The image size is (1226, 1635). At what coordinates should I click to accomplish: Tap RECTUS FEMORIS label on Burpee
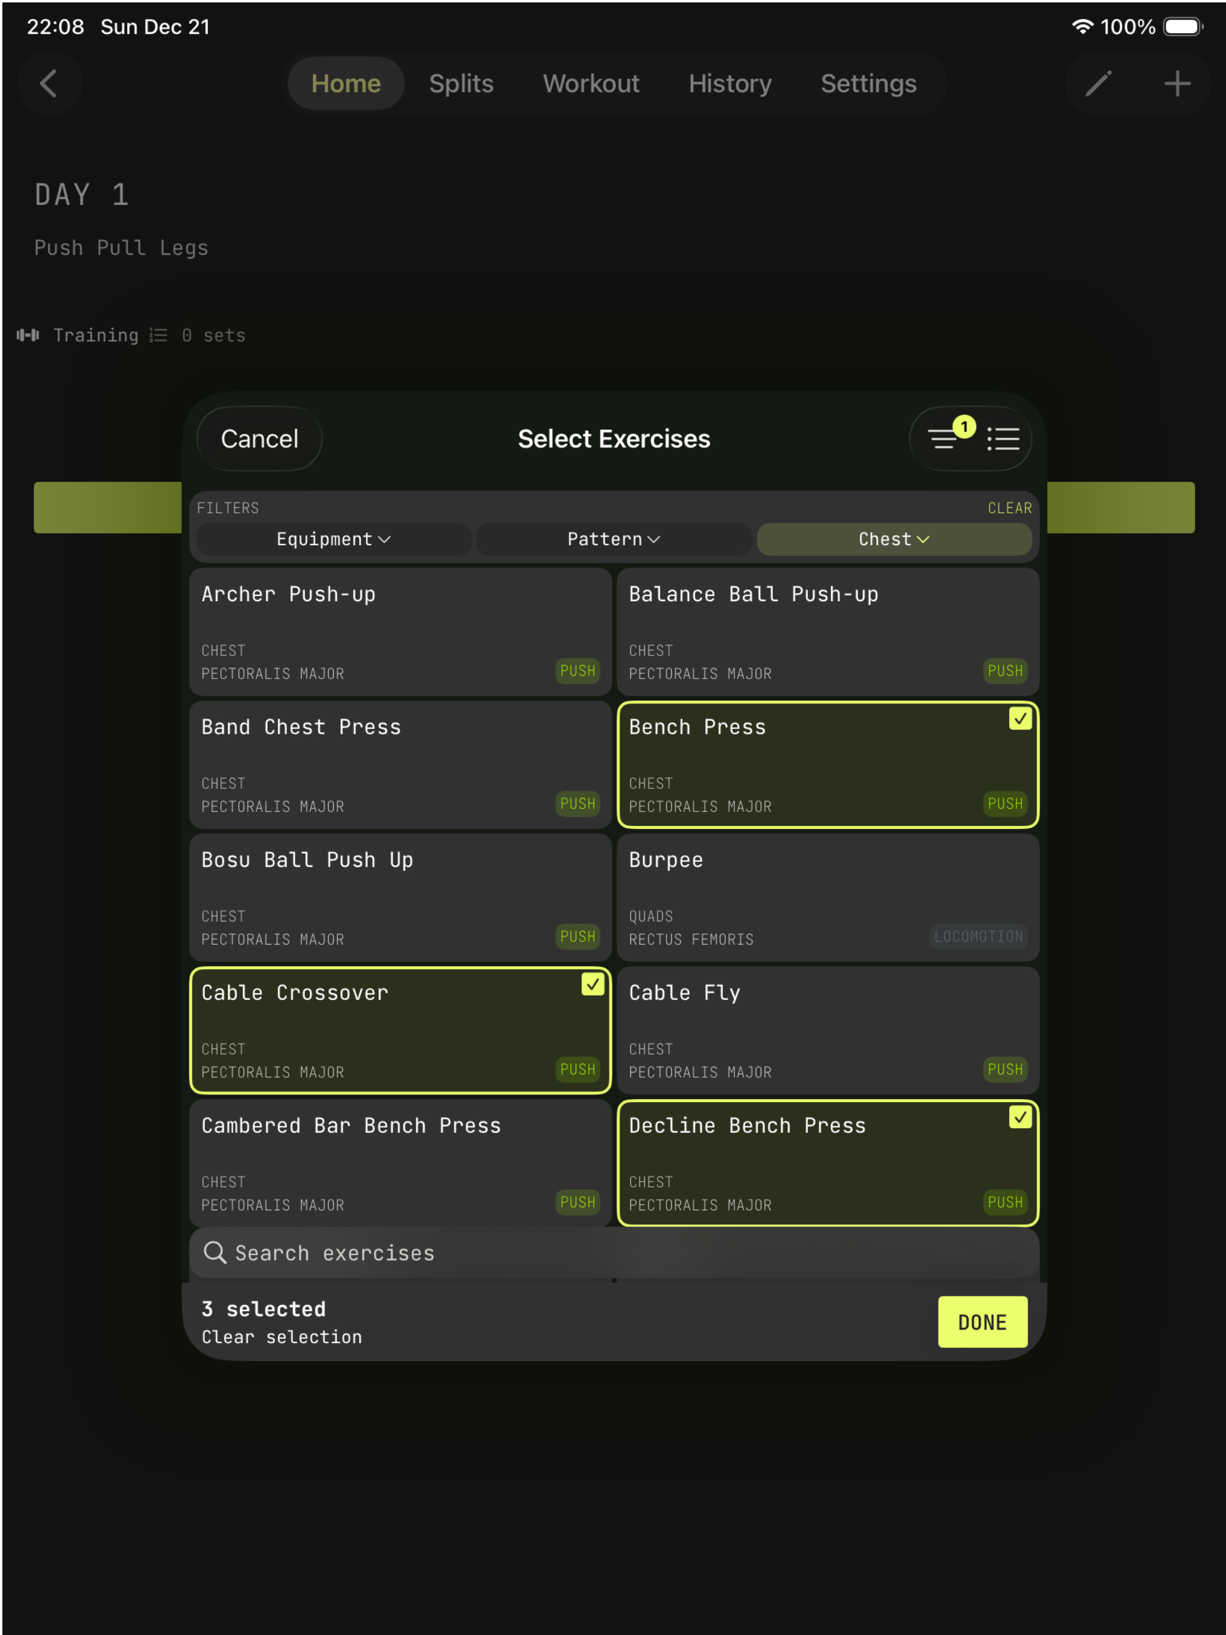[x=691, y=939]
